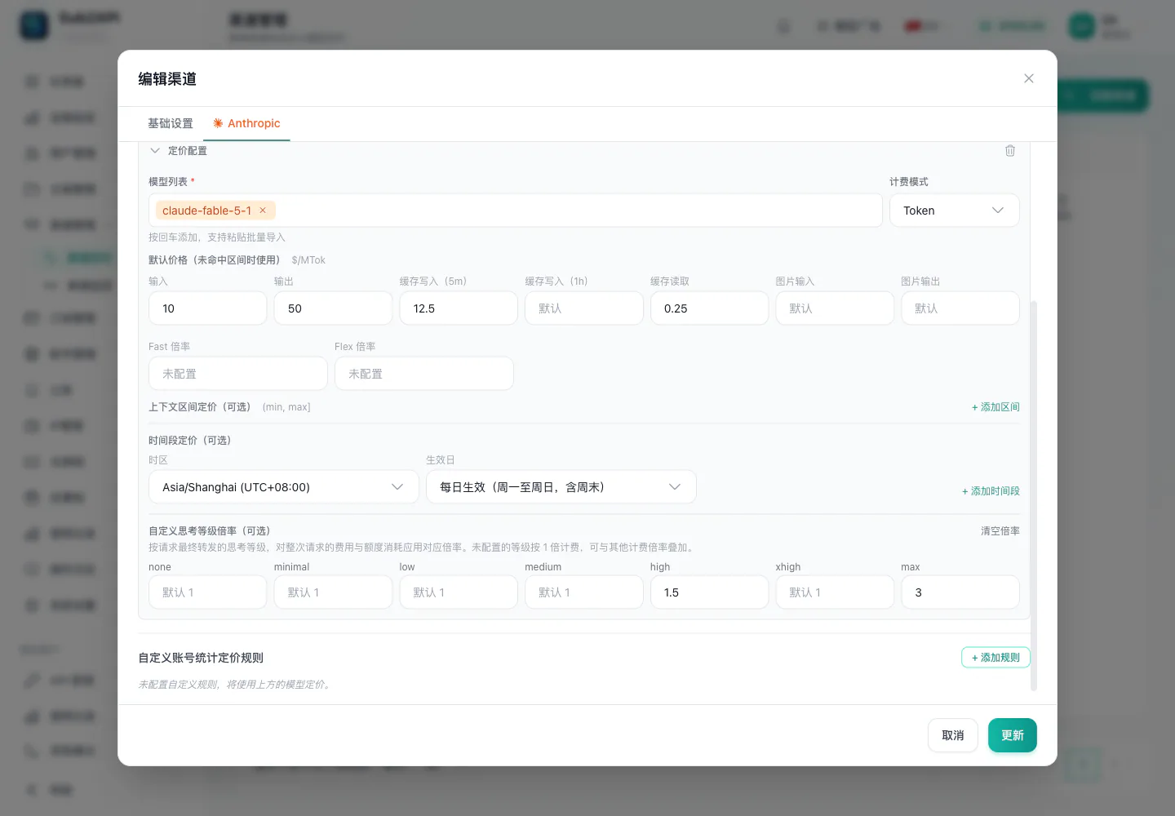Focus the minimal multiplier field
This screenshot has height=816, width=1175.
(x=333, y=592)
